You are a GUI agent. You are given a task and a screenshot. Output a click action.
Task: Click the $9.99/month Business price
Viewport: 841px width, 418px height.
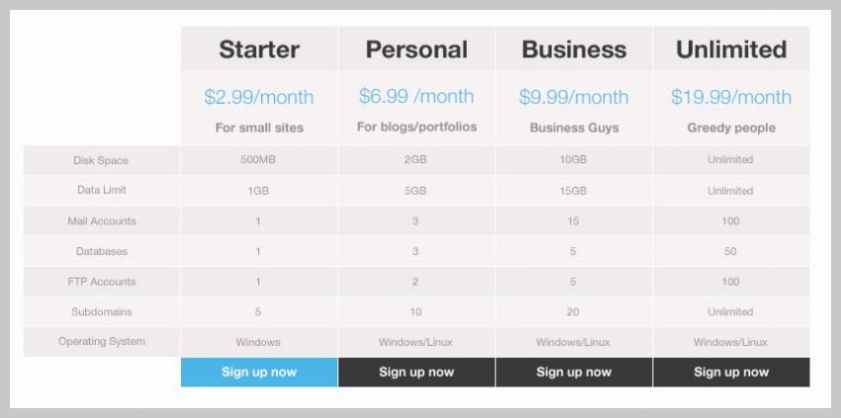point(574,97)
